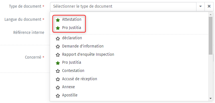This screenshot has width=215, height=103.
Task: Choose the Annexe list entry
Action: coord(69,87)
